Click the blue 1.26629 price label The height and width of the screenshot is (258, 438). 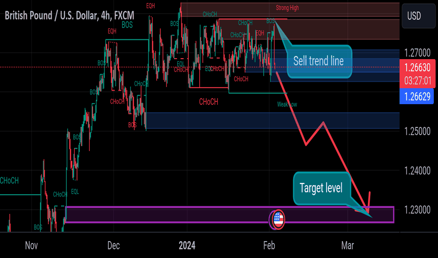tap(417, 97)
